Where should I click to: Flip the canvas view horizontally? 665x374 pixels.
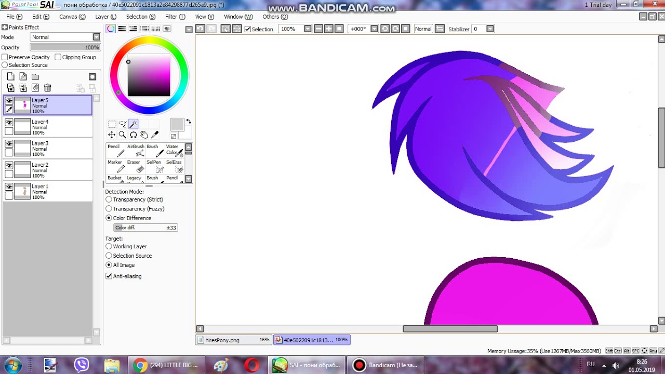pyautogui.click(x=440, y=29)
